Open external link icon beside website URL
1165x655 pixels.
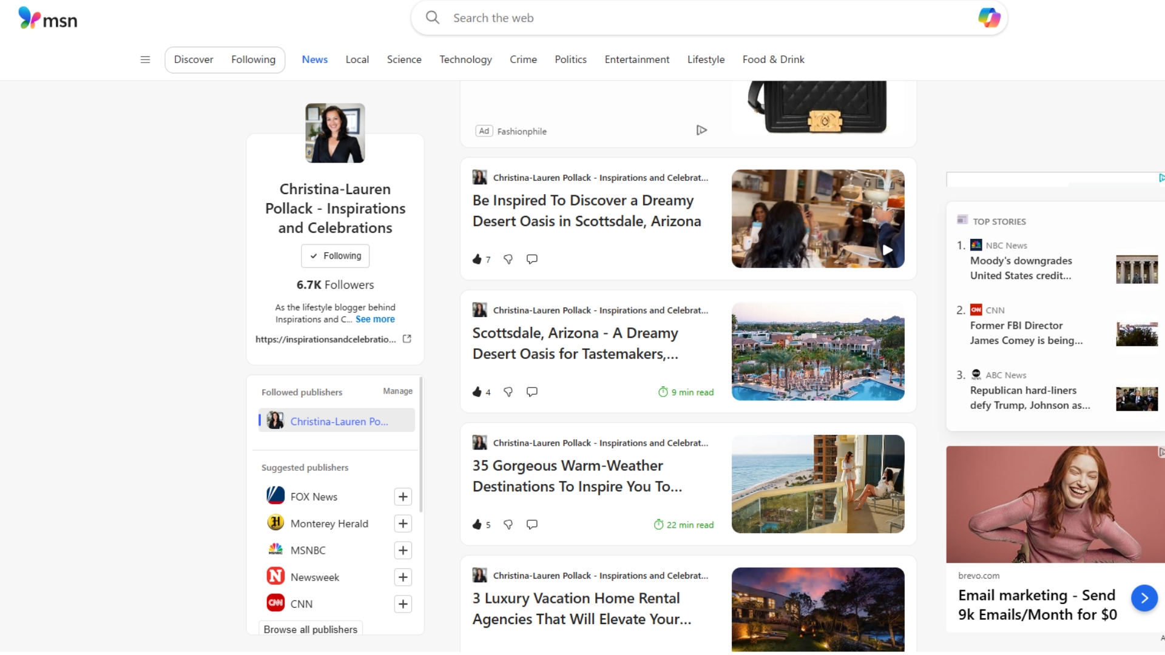[x=407, y=339]
